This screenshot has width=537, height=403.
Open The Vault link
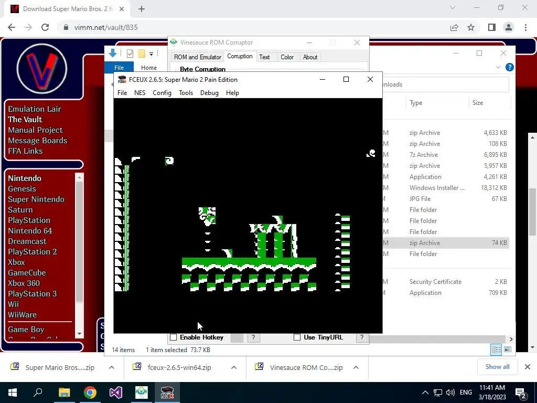click(x=25, y=120)
